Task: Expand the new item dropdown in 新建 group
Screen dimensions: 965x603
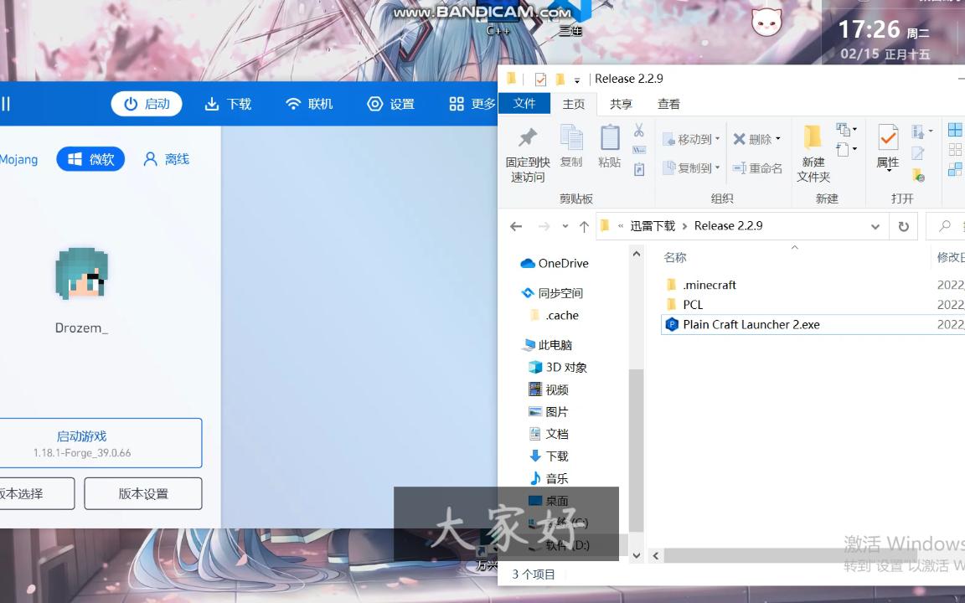Action: coord(854,129)
